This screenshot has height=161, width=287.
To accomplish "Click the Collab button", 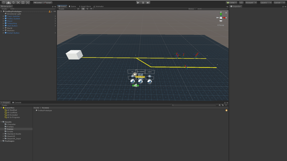I will click(231, 3).
